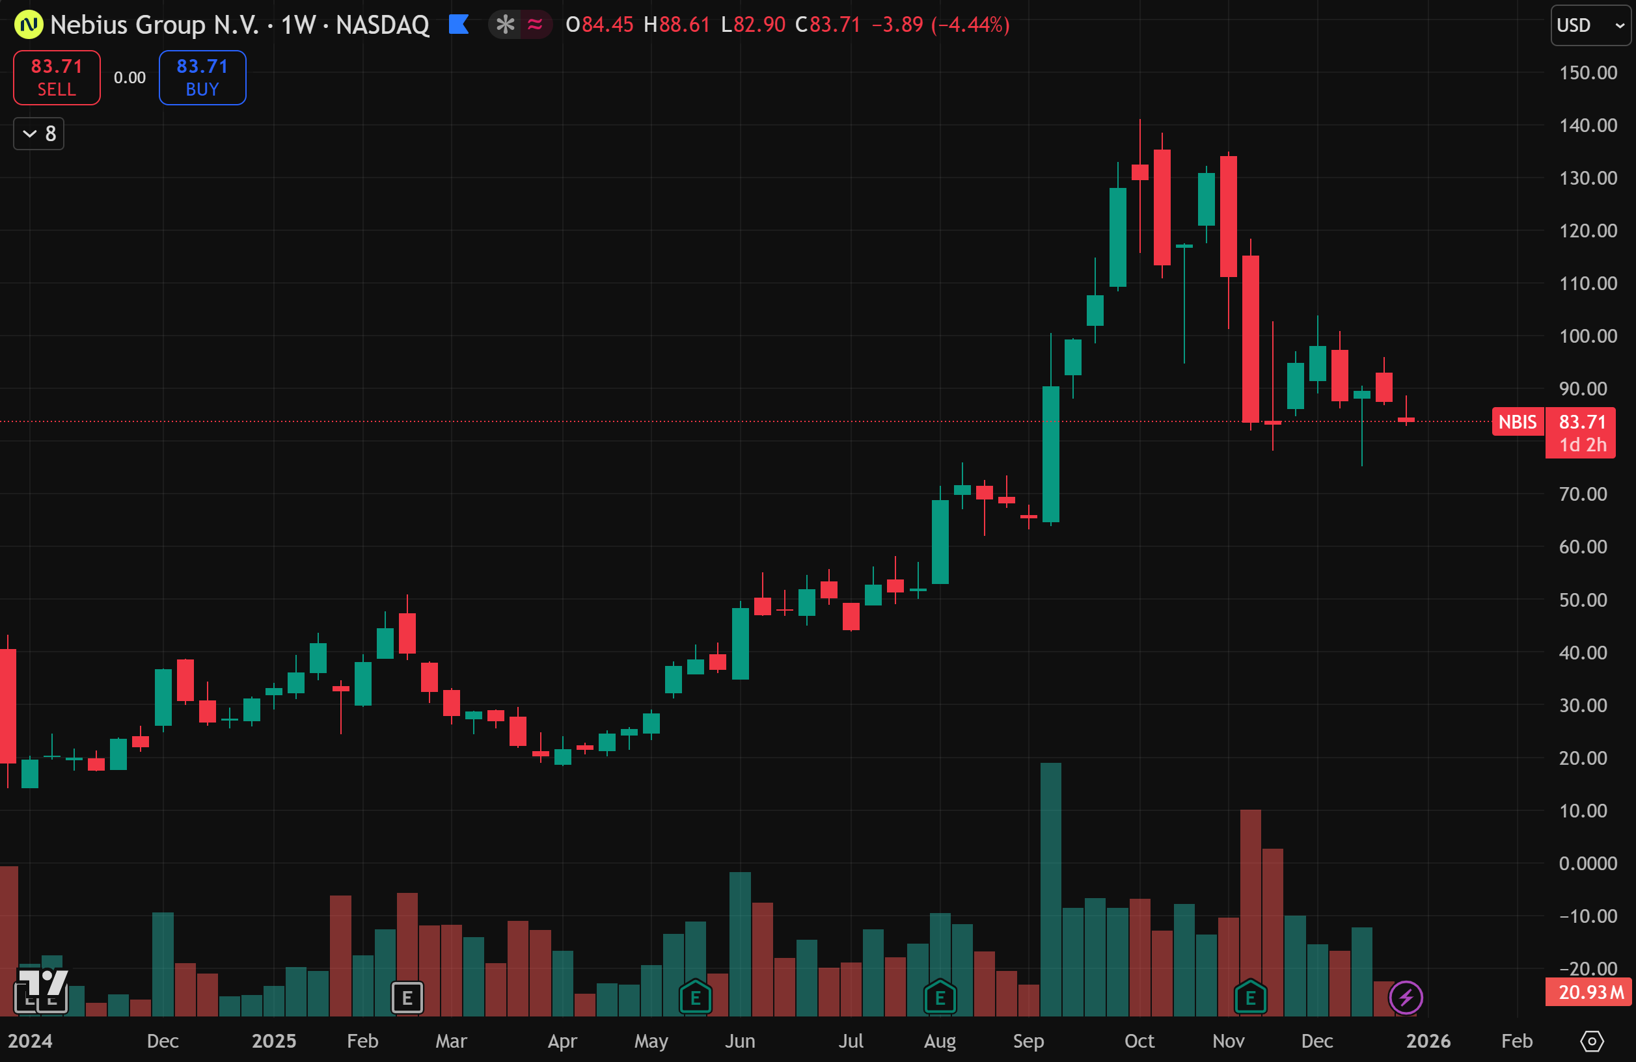Click the gray earnings marker near Feb
Image resolution: width=1636 pixels, height=1062 pixels.
coord(407,998)
